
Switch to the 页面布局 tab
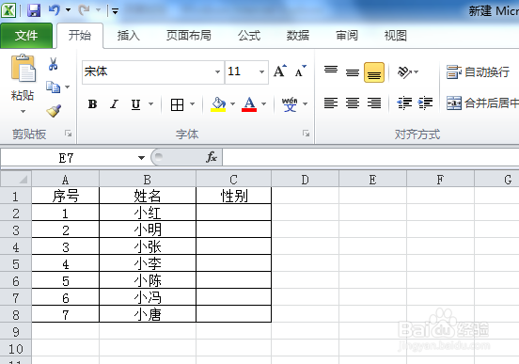click(x=189, y=36)
